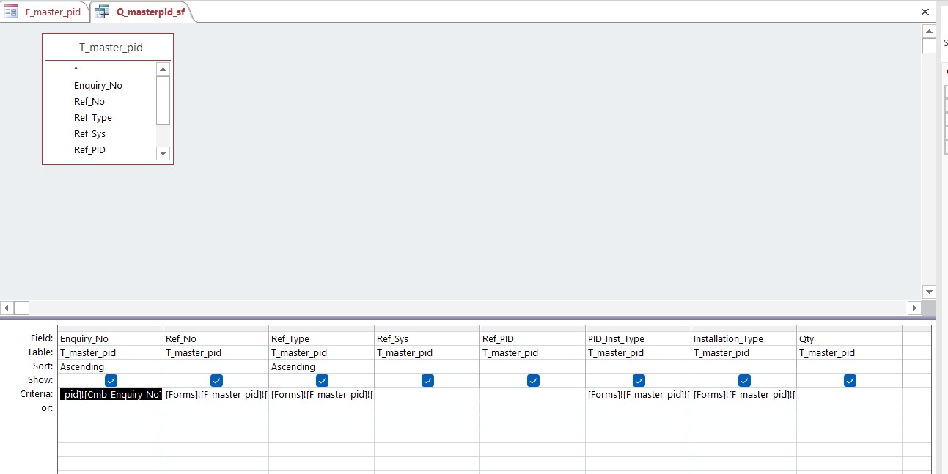Click the Enquiry_No Field cell in grid
The height and width of the screenshot is (474, 948).
coord(111,338)
